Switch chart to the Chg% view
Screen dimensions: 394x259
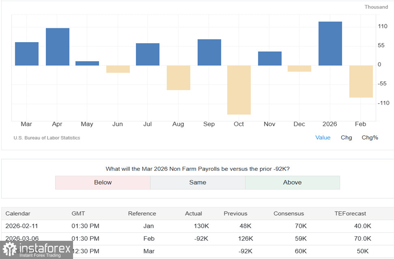[370, 138]
